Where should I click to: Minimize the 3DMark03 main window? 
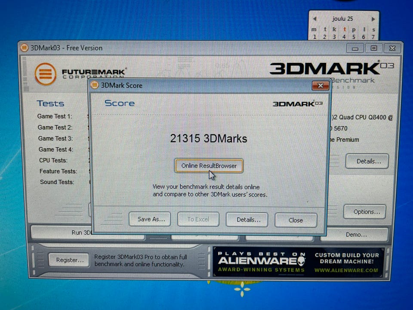click(x=355, y=48)
